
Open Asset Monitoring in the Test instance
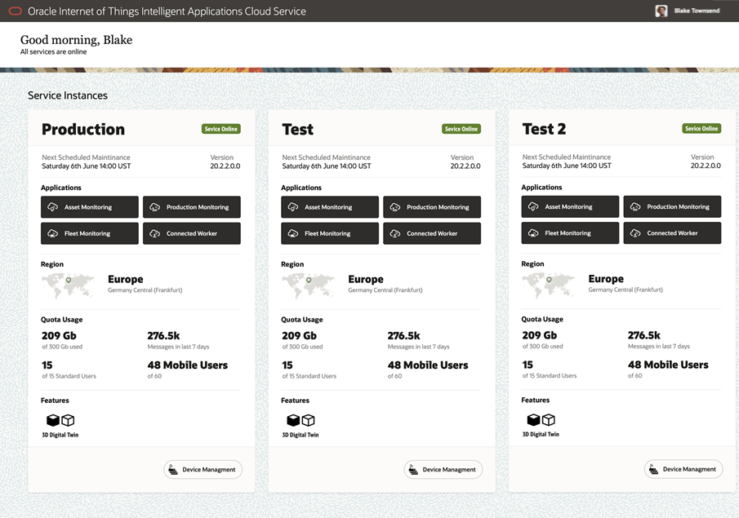[330, 207]
